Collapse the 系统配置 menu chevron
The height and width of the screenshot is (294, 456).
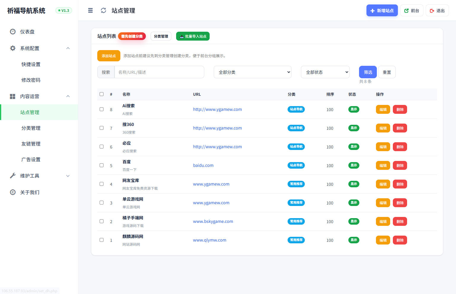pyautogui.click(x=68, y=48)
